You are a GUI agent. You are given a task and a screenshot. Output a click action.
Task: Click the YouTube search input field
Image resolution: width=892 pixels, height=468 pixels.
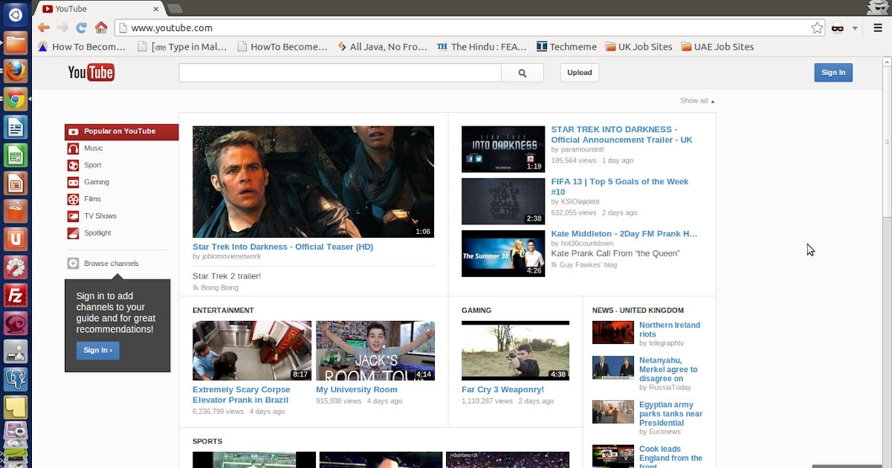coord(340,73)
